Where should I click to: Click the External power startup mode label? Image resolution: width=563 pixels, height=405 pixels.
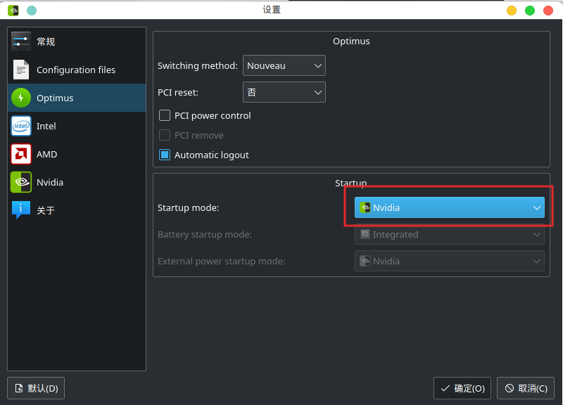tap(222, 261)
